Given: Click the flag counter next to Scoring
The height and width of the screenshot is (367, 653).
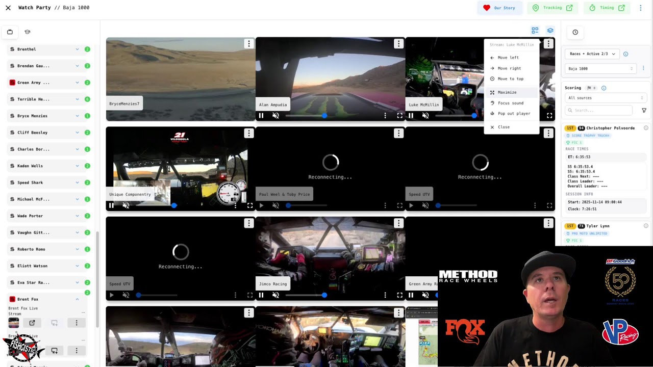Looking at the screenshot, I should click(591, 88).
